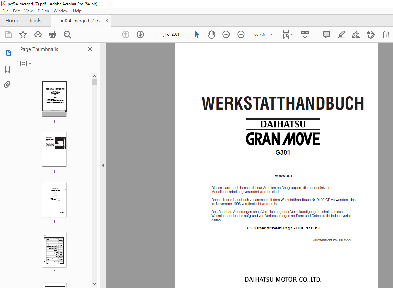This screenshot has height=288, width=393.
Task: Go to next page arrow
Action: point(140,34)
